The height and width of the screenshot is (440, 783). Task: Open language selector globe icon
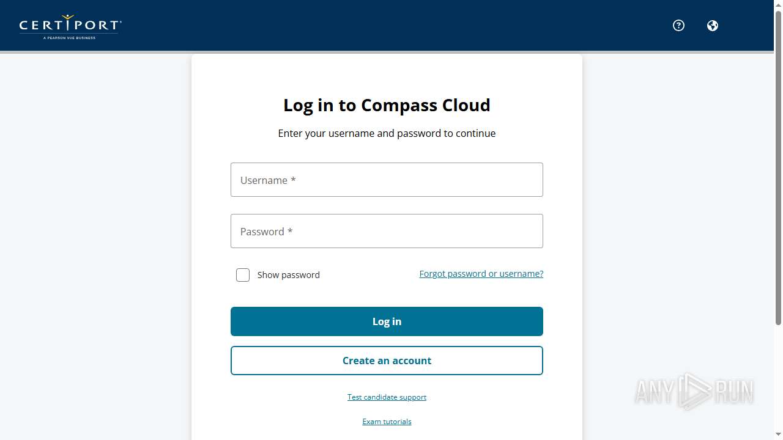point(712,26)
